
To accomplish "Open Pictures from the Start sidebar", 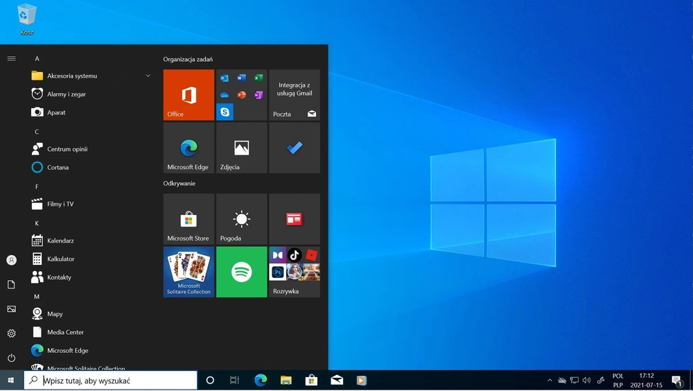I will [x=12, y=309].
